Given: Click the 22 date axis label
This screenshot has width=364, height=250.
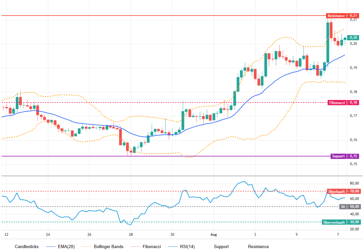Looking at the screenshot, I should (6, 235).
